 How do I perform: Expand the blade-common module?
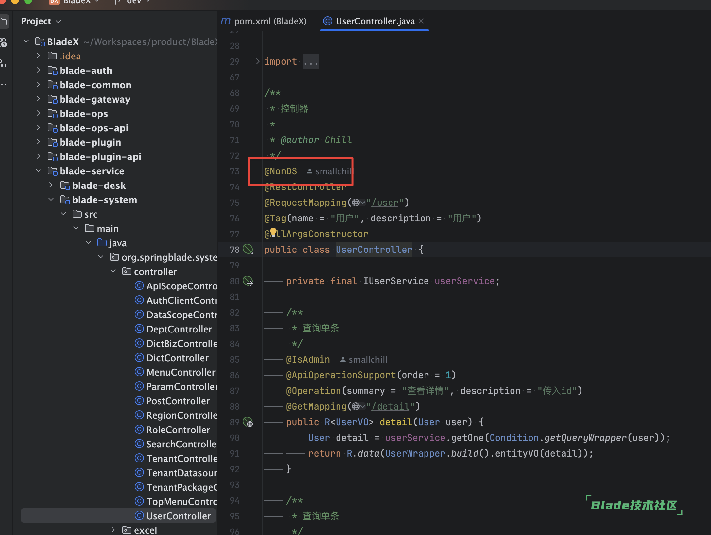tap(39, 85)
